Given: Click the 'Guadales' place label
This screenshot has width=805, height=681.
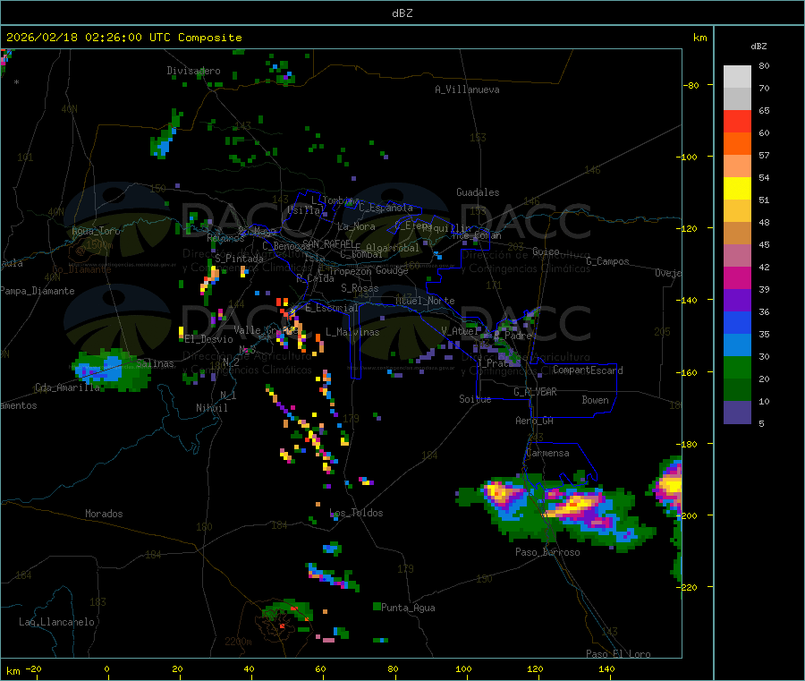Looking at the screenshot, I should [478, 192].
